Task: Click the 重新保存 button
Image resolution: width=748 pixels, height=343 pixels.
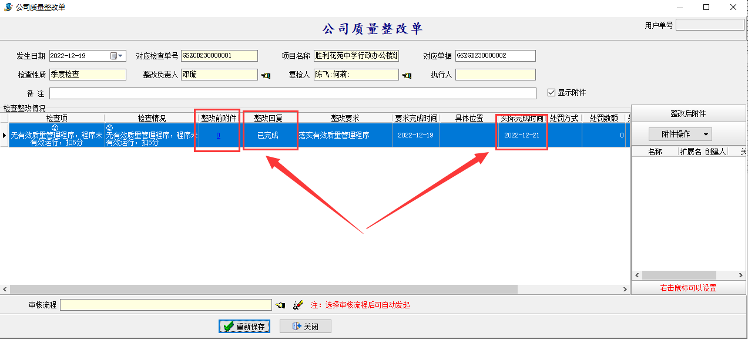Action: 244,327
